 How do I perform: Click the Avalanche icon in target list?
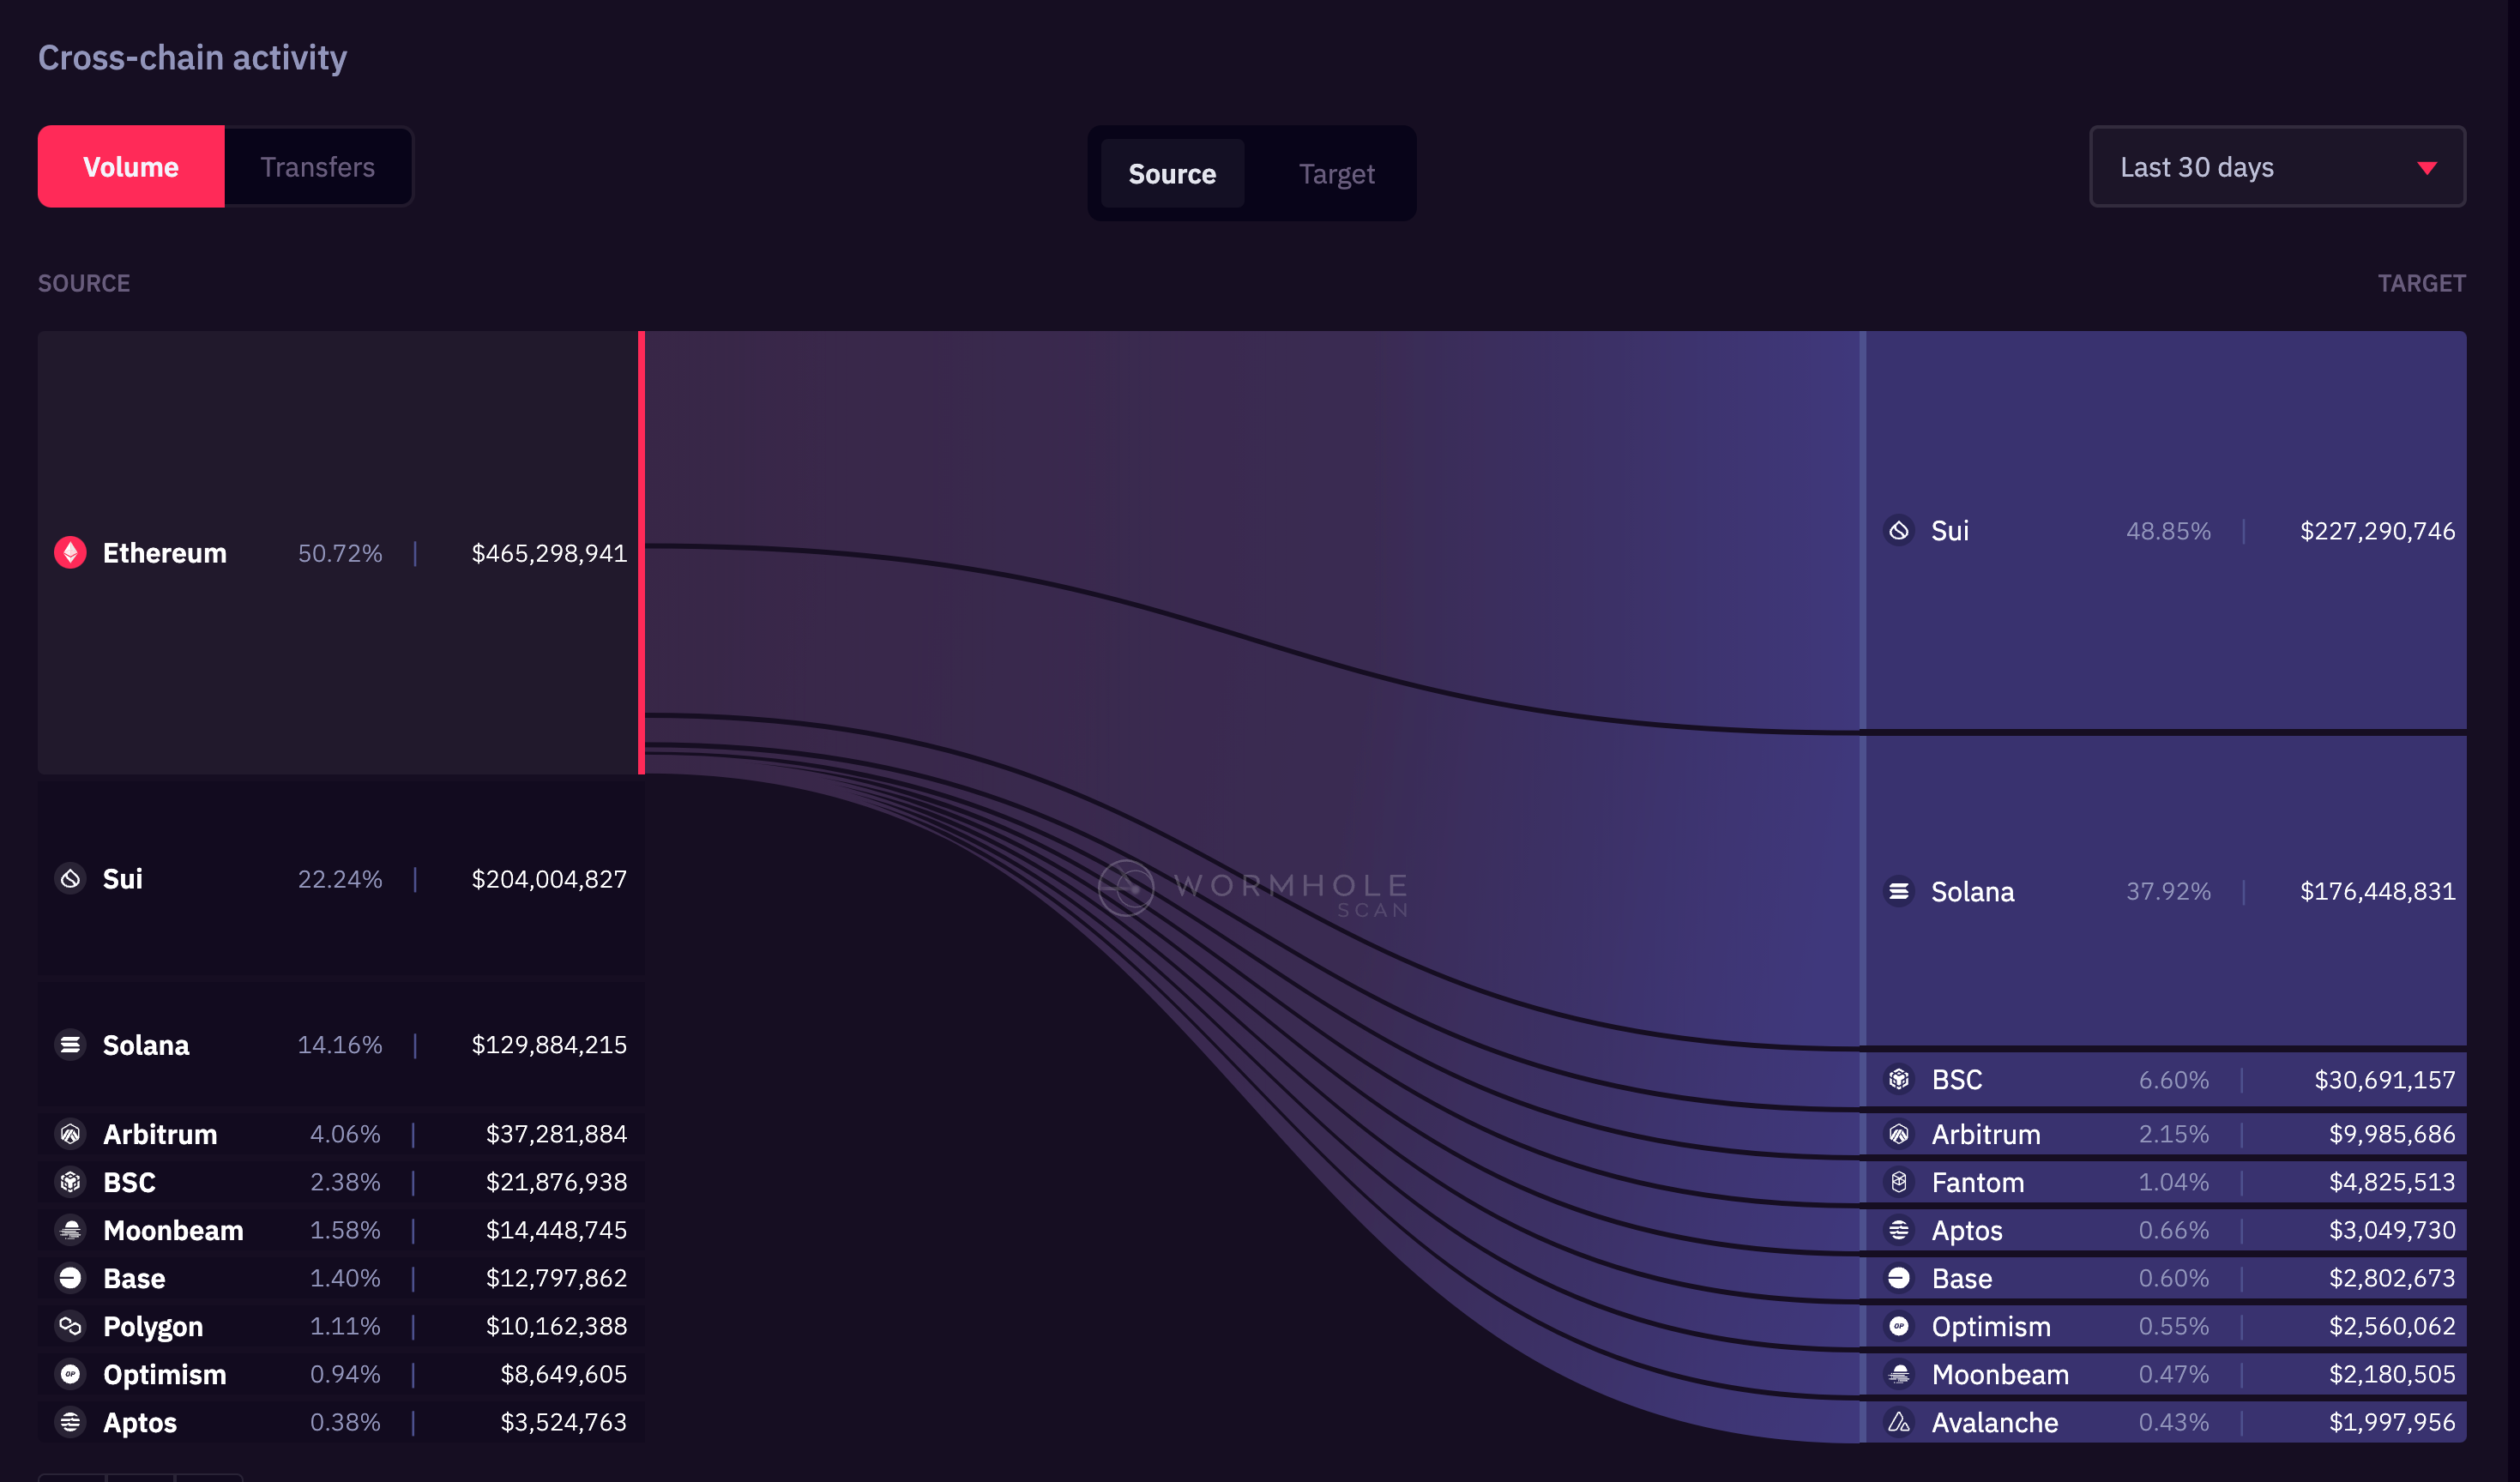pos(1899,1422)
